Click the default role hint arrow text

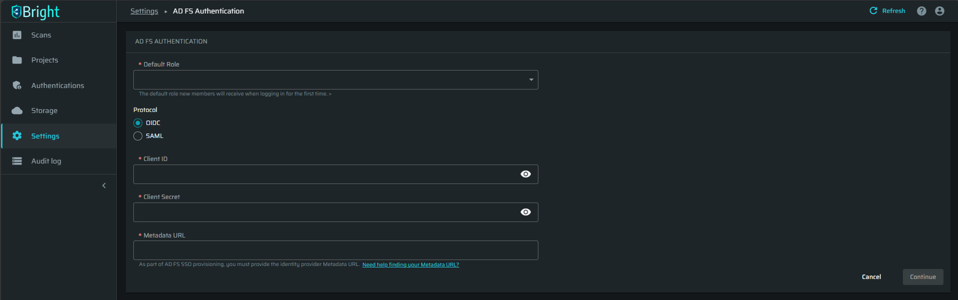click(235, 93)
